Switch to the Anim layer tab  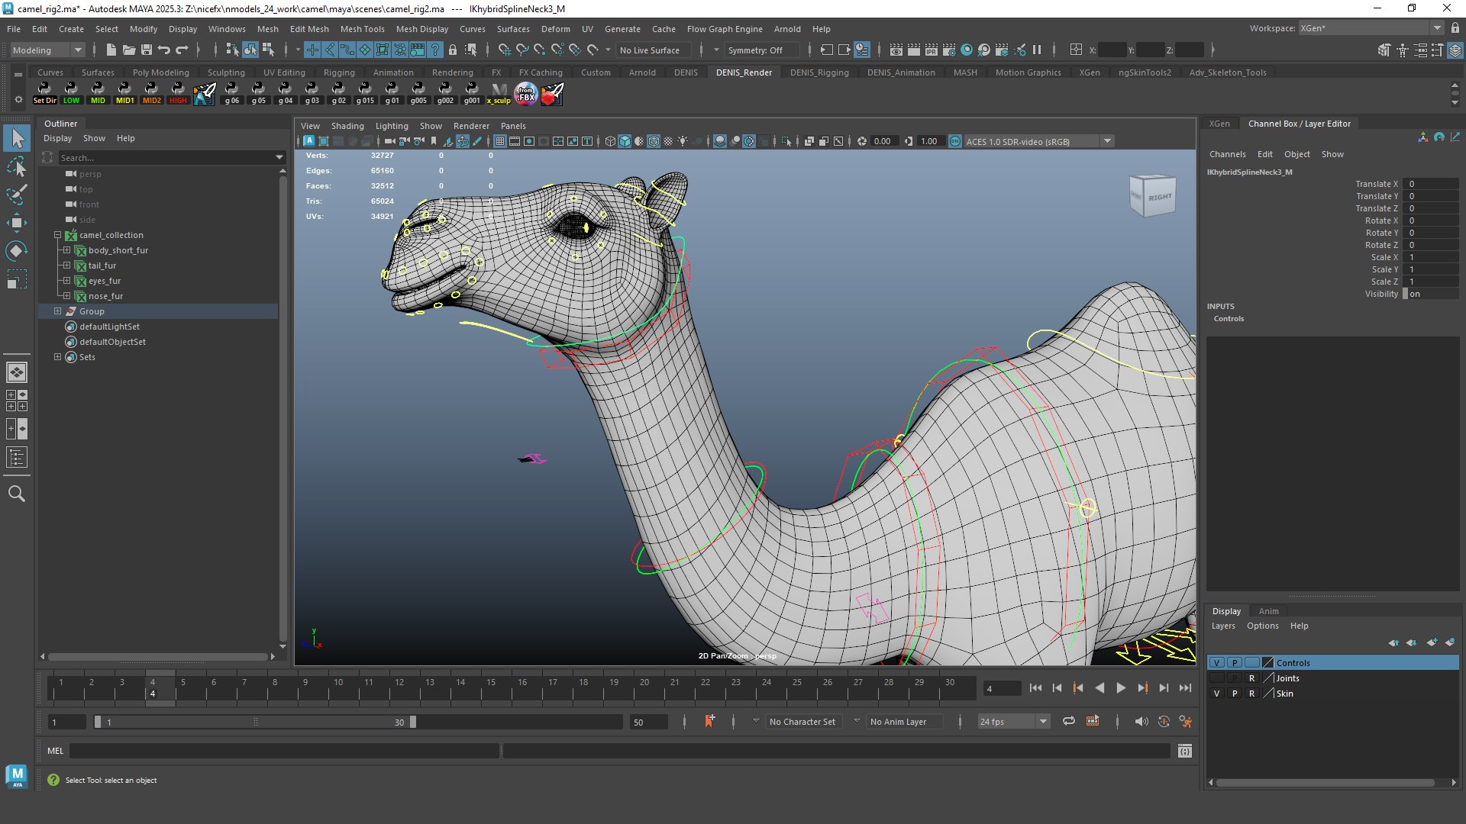1268,611
